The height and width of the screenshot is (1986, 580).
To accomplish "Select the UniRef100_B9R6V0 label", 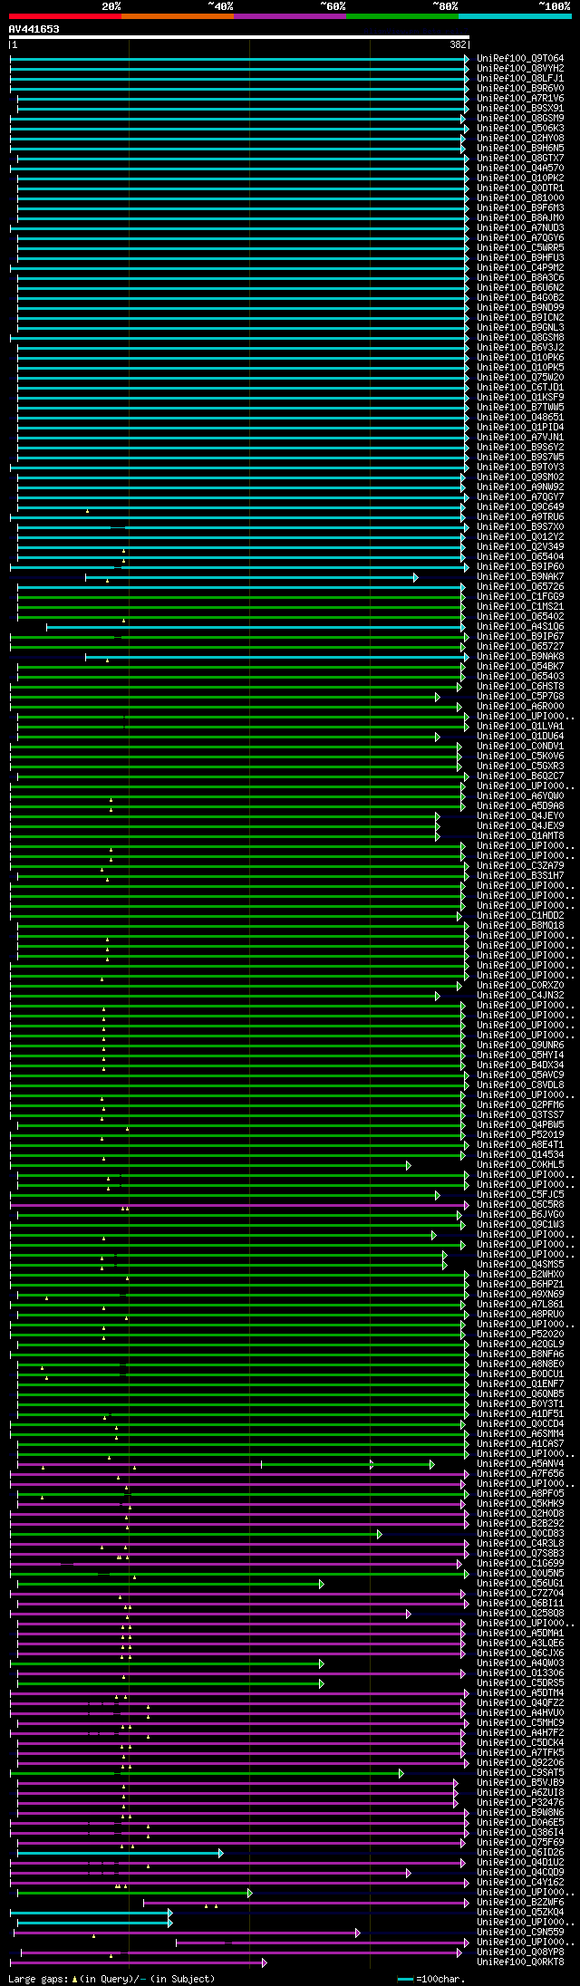I will [520, 89].
